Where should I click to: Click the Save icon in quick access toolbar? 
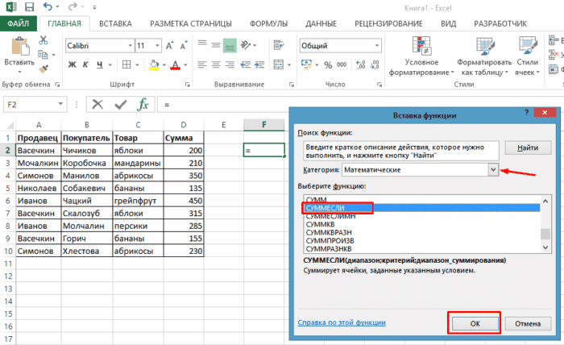[x=30, y=6]
